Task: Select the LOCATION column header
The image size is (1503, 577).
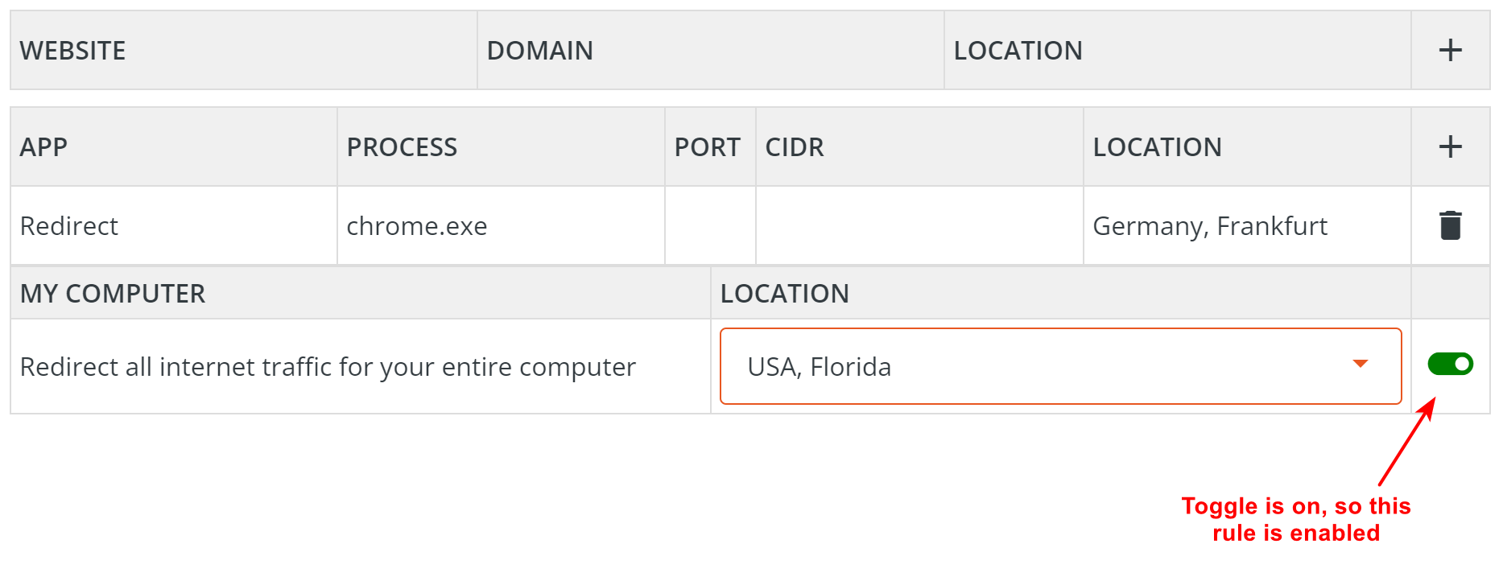Action: (1019, 50)
